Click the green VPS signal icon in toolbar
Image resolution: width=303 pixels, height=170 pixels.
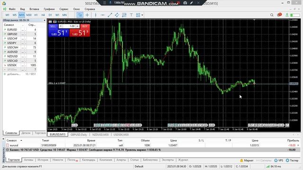[287, 15]
